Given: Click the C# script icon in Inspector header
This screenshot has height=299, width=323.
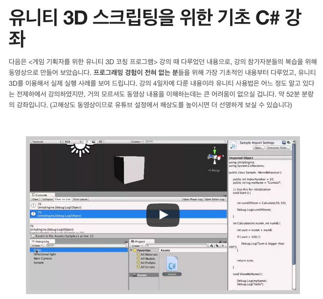Looking at the screenshot, I should pyautogui.click(x=233, y=145).
